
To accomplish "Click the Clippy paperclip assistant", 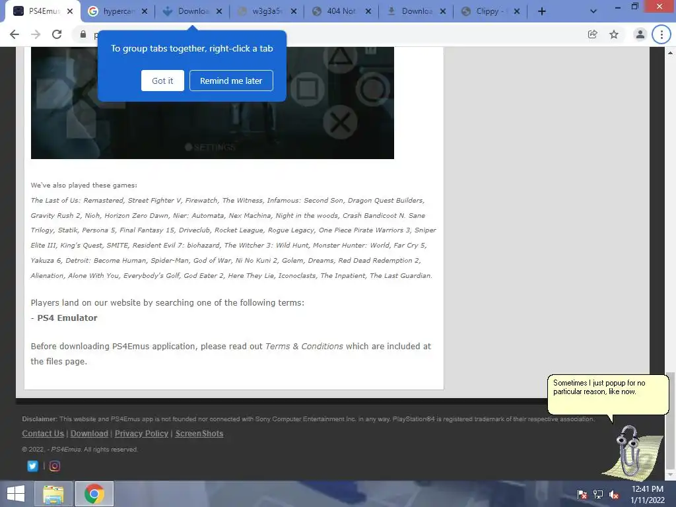I will pyautogui.click(x=630, y=452).
